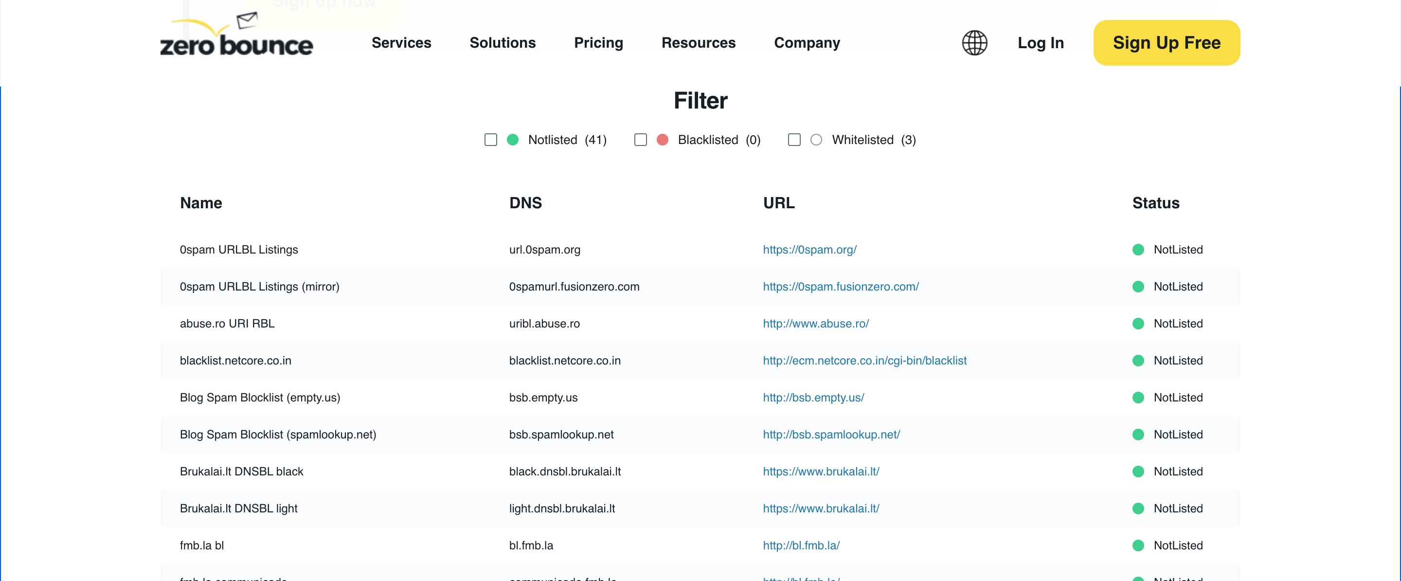
Task: Click the red Blacklisted filter dot
Action: [x=662, y=140]
